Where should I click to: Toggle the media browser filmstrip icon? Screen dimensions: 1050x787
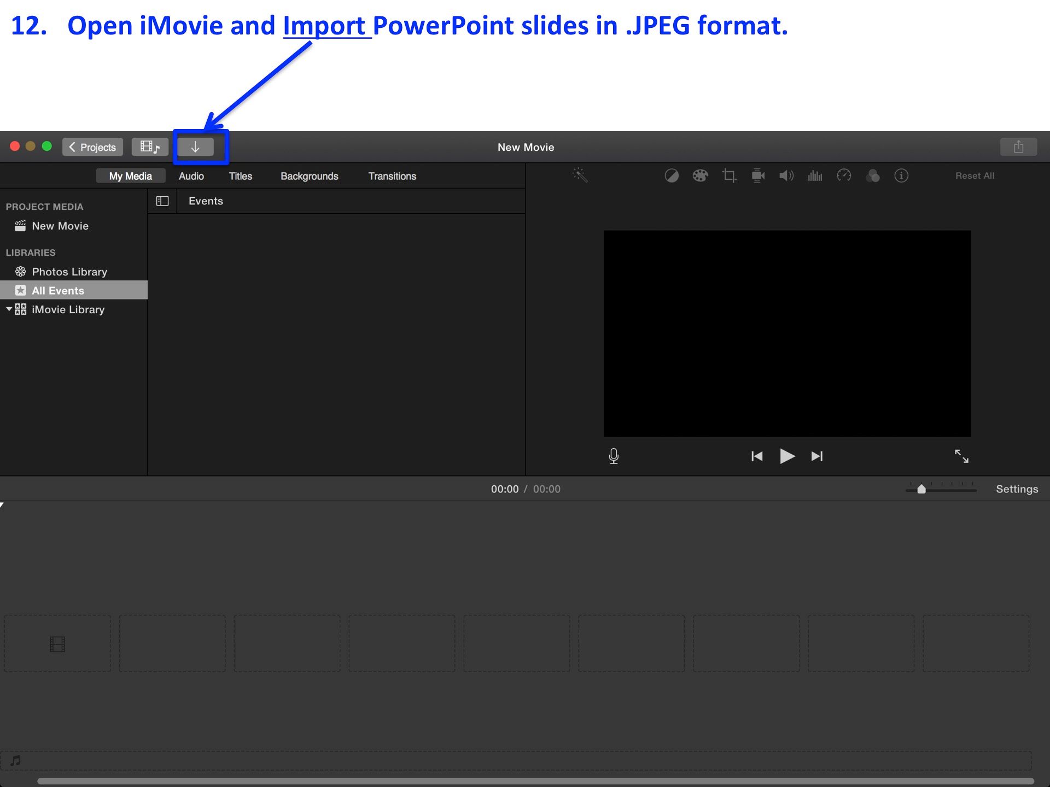(x=149, y=146)
